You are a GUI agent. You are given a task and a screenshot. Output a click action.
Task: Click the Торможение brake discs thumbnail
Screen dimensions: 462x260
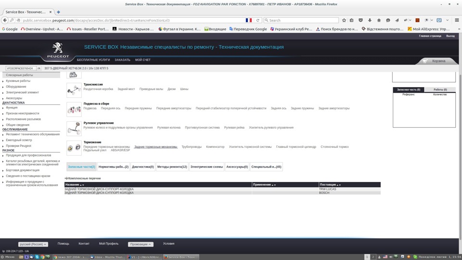point(74,148)
